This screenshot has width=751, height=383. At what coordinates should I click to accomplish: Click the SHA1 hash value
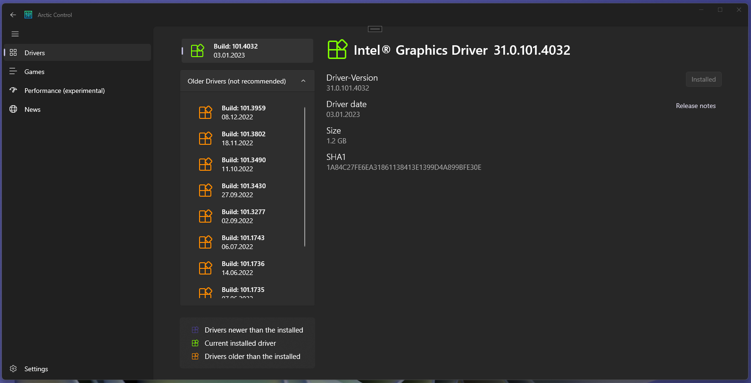pos(404,167)
